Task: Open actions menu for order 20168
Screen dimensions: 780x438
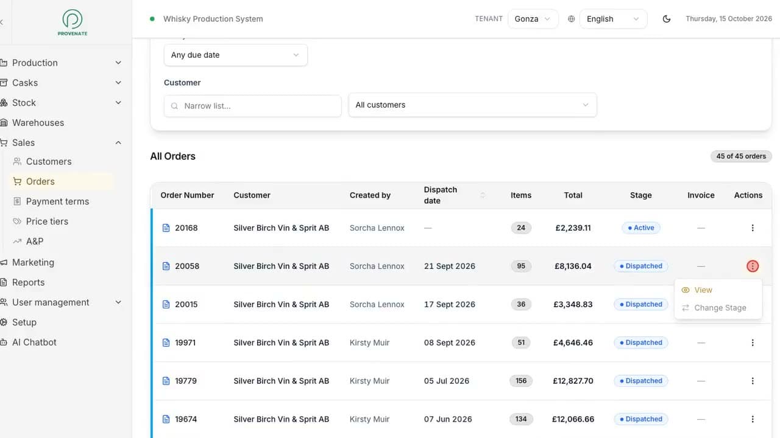Action: 753,228
